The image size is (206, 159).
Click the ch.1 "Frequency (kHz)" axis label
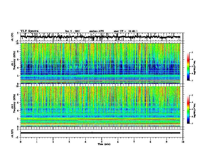[x=14, y=60]
